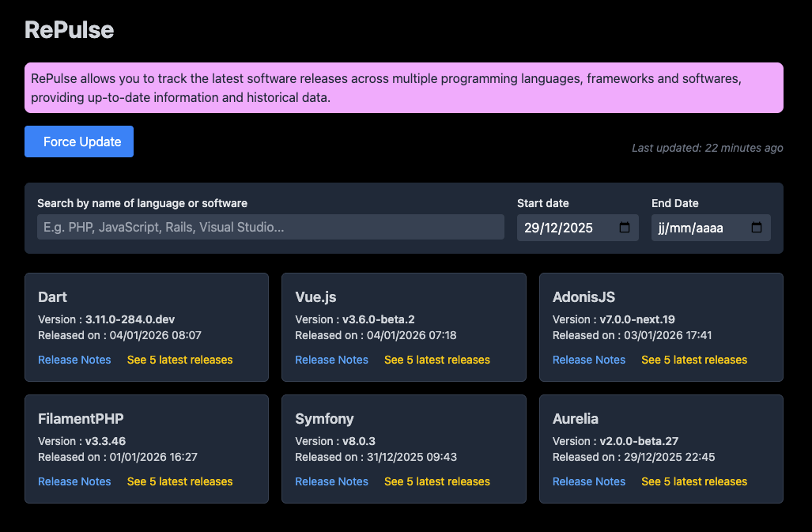Click version text v7.0.0-next.19
Image resolution: width=812 pixels, height=532 pixels.
pos(637,319)
